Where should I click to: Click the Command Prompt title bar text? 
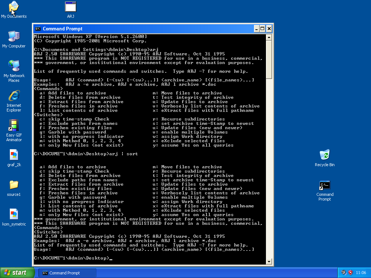(x=62, y=29)
